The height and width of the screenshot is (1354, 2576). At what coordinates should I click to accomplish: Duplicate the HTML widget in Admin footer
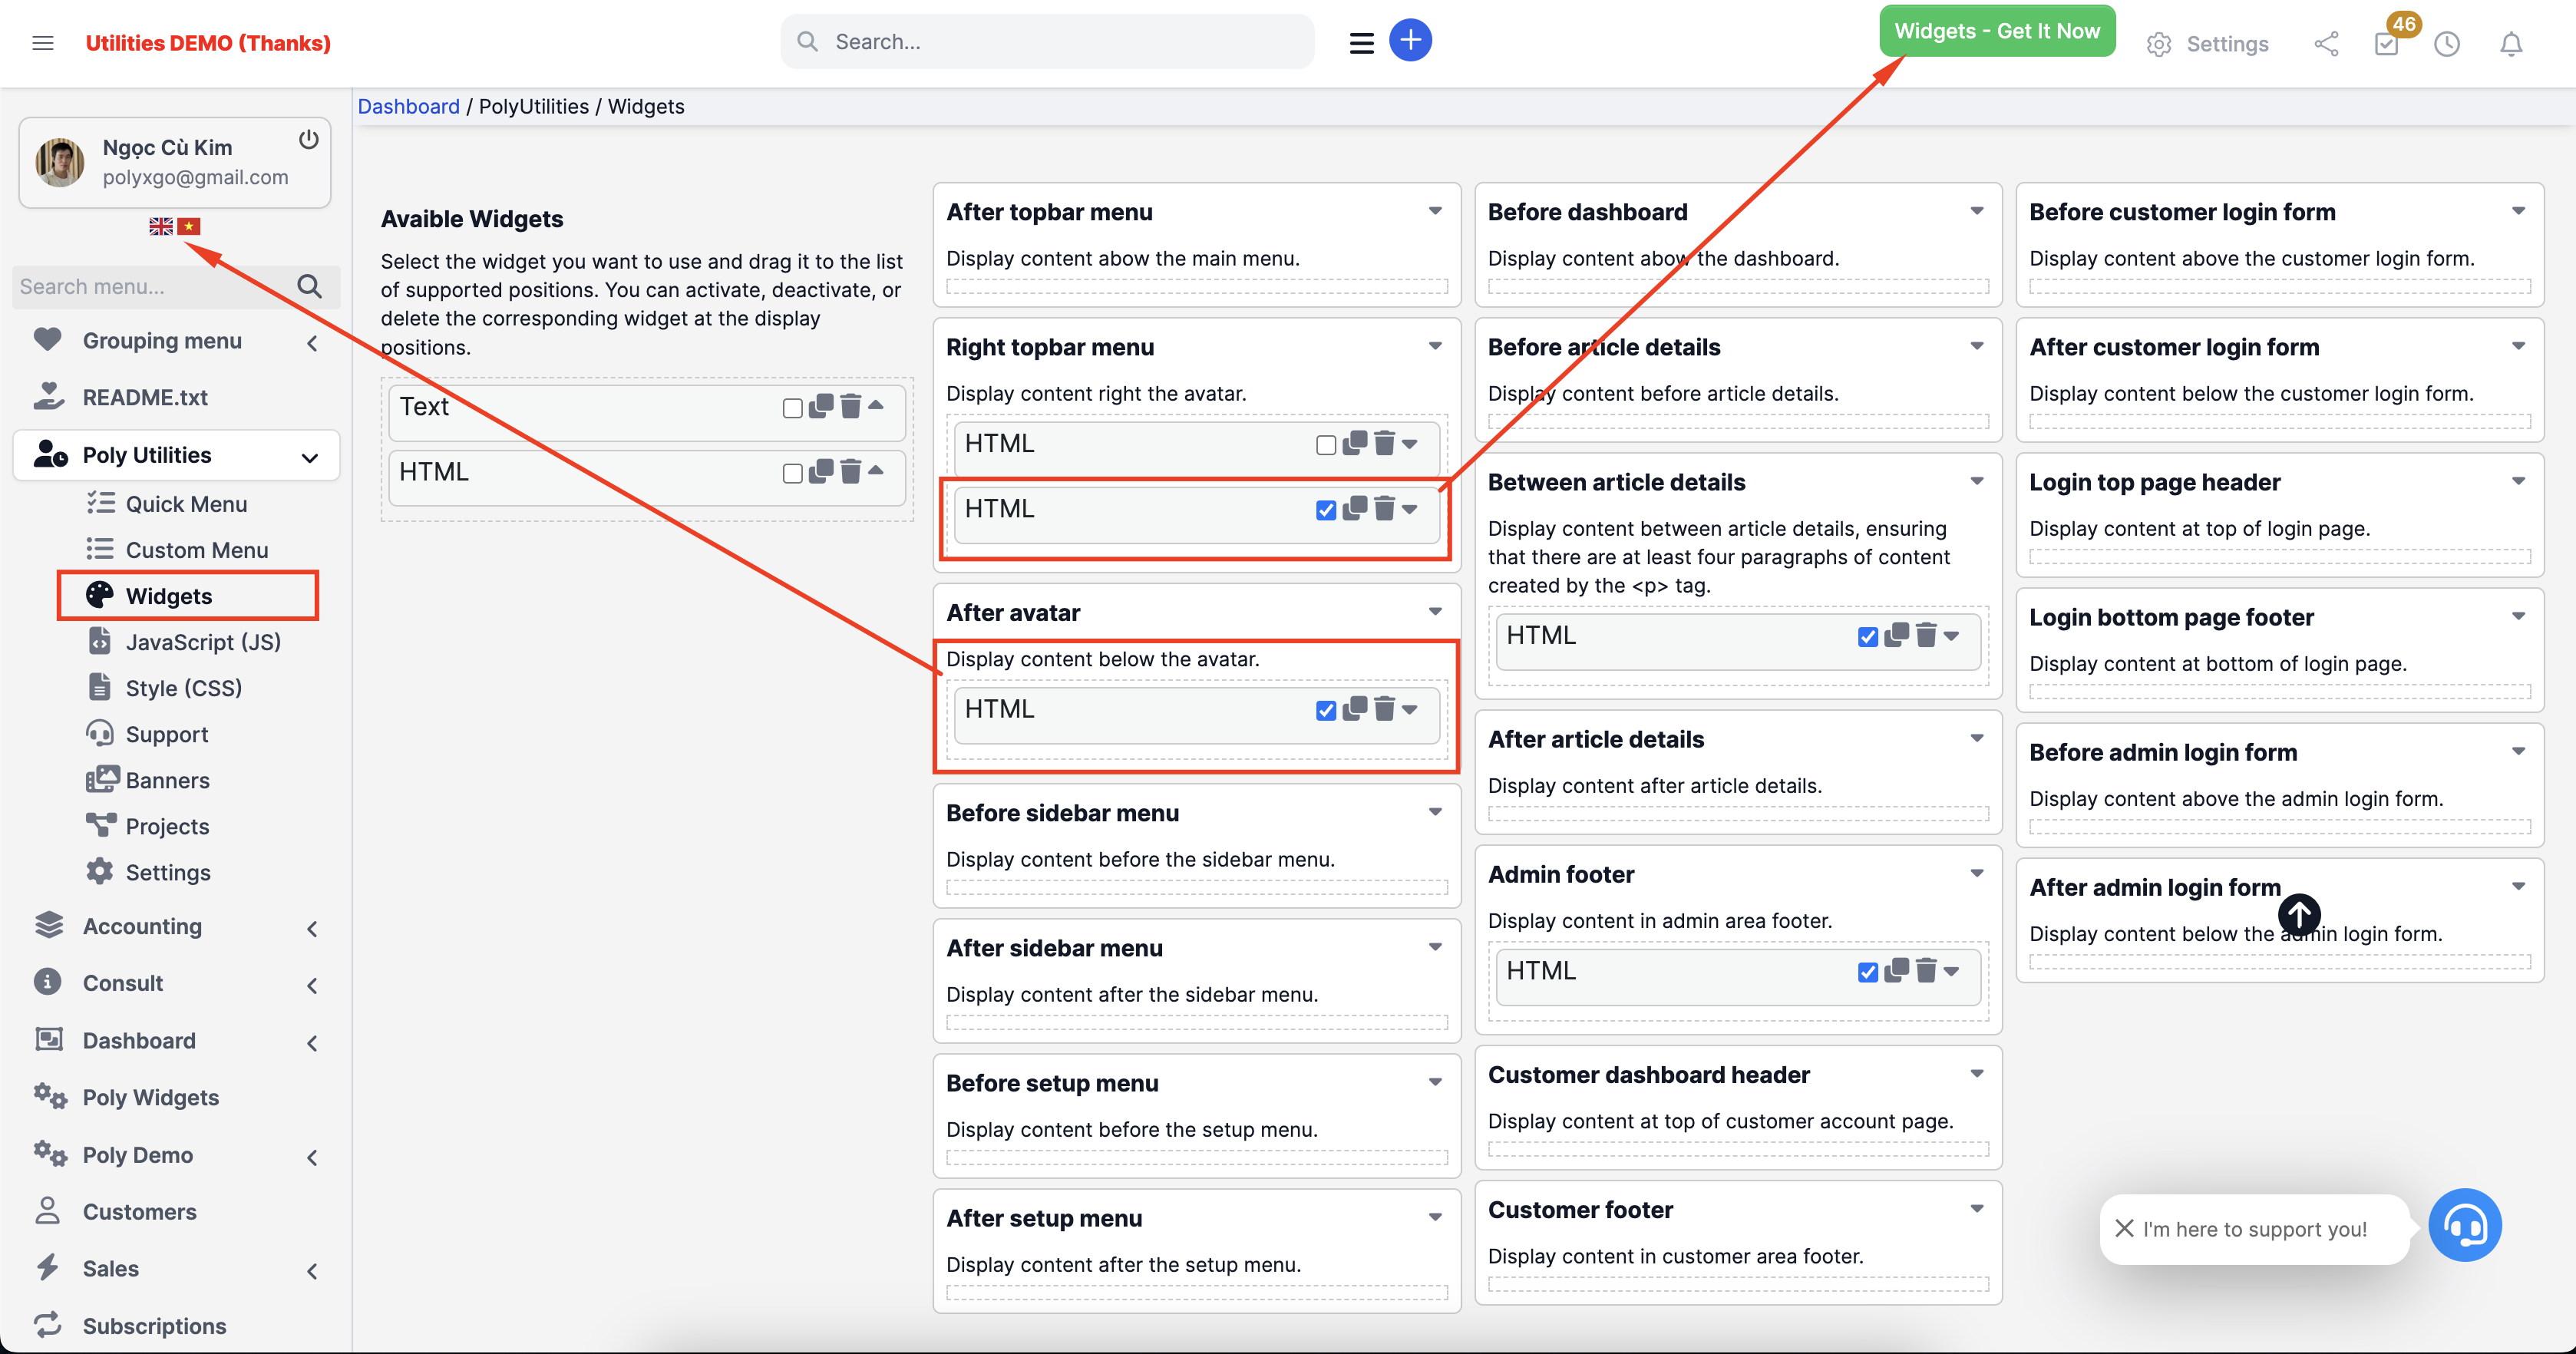coord(1896,971)
